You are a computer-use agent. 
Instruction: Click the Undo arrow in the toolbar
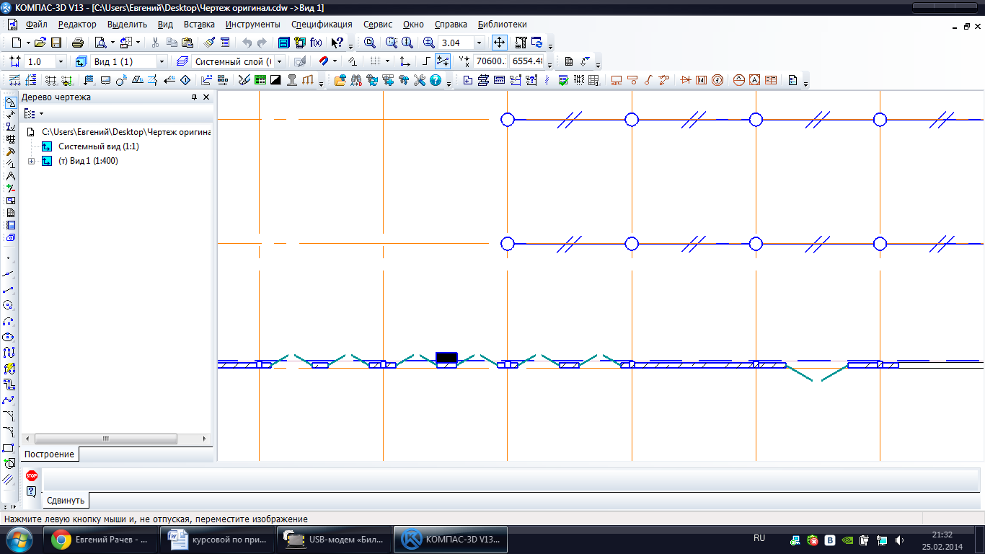(x=247, y=43)
